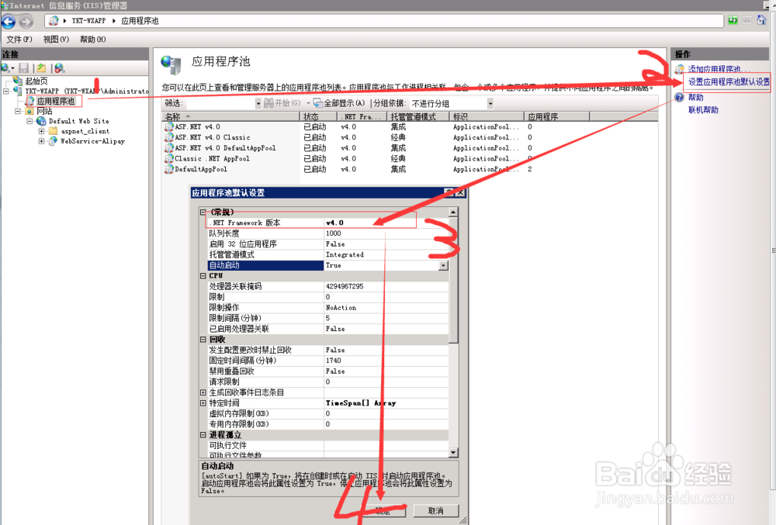776x525 pixels.
Task: Click the home icon in the address bar
Action: pyautogui.click(x=761, y=21)
